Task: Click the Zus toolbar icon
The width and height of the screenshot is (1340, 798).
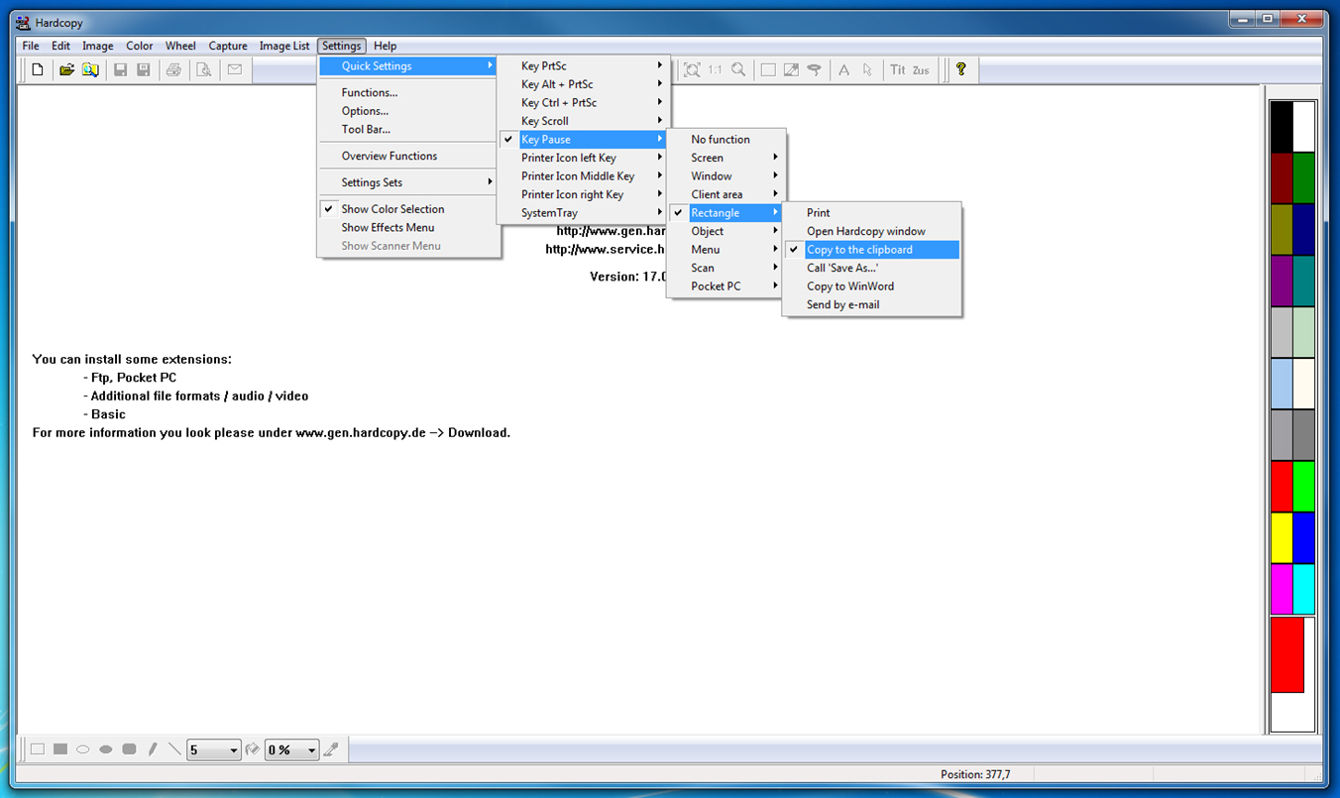Action: pos(921,69)
